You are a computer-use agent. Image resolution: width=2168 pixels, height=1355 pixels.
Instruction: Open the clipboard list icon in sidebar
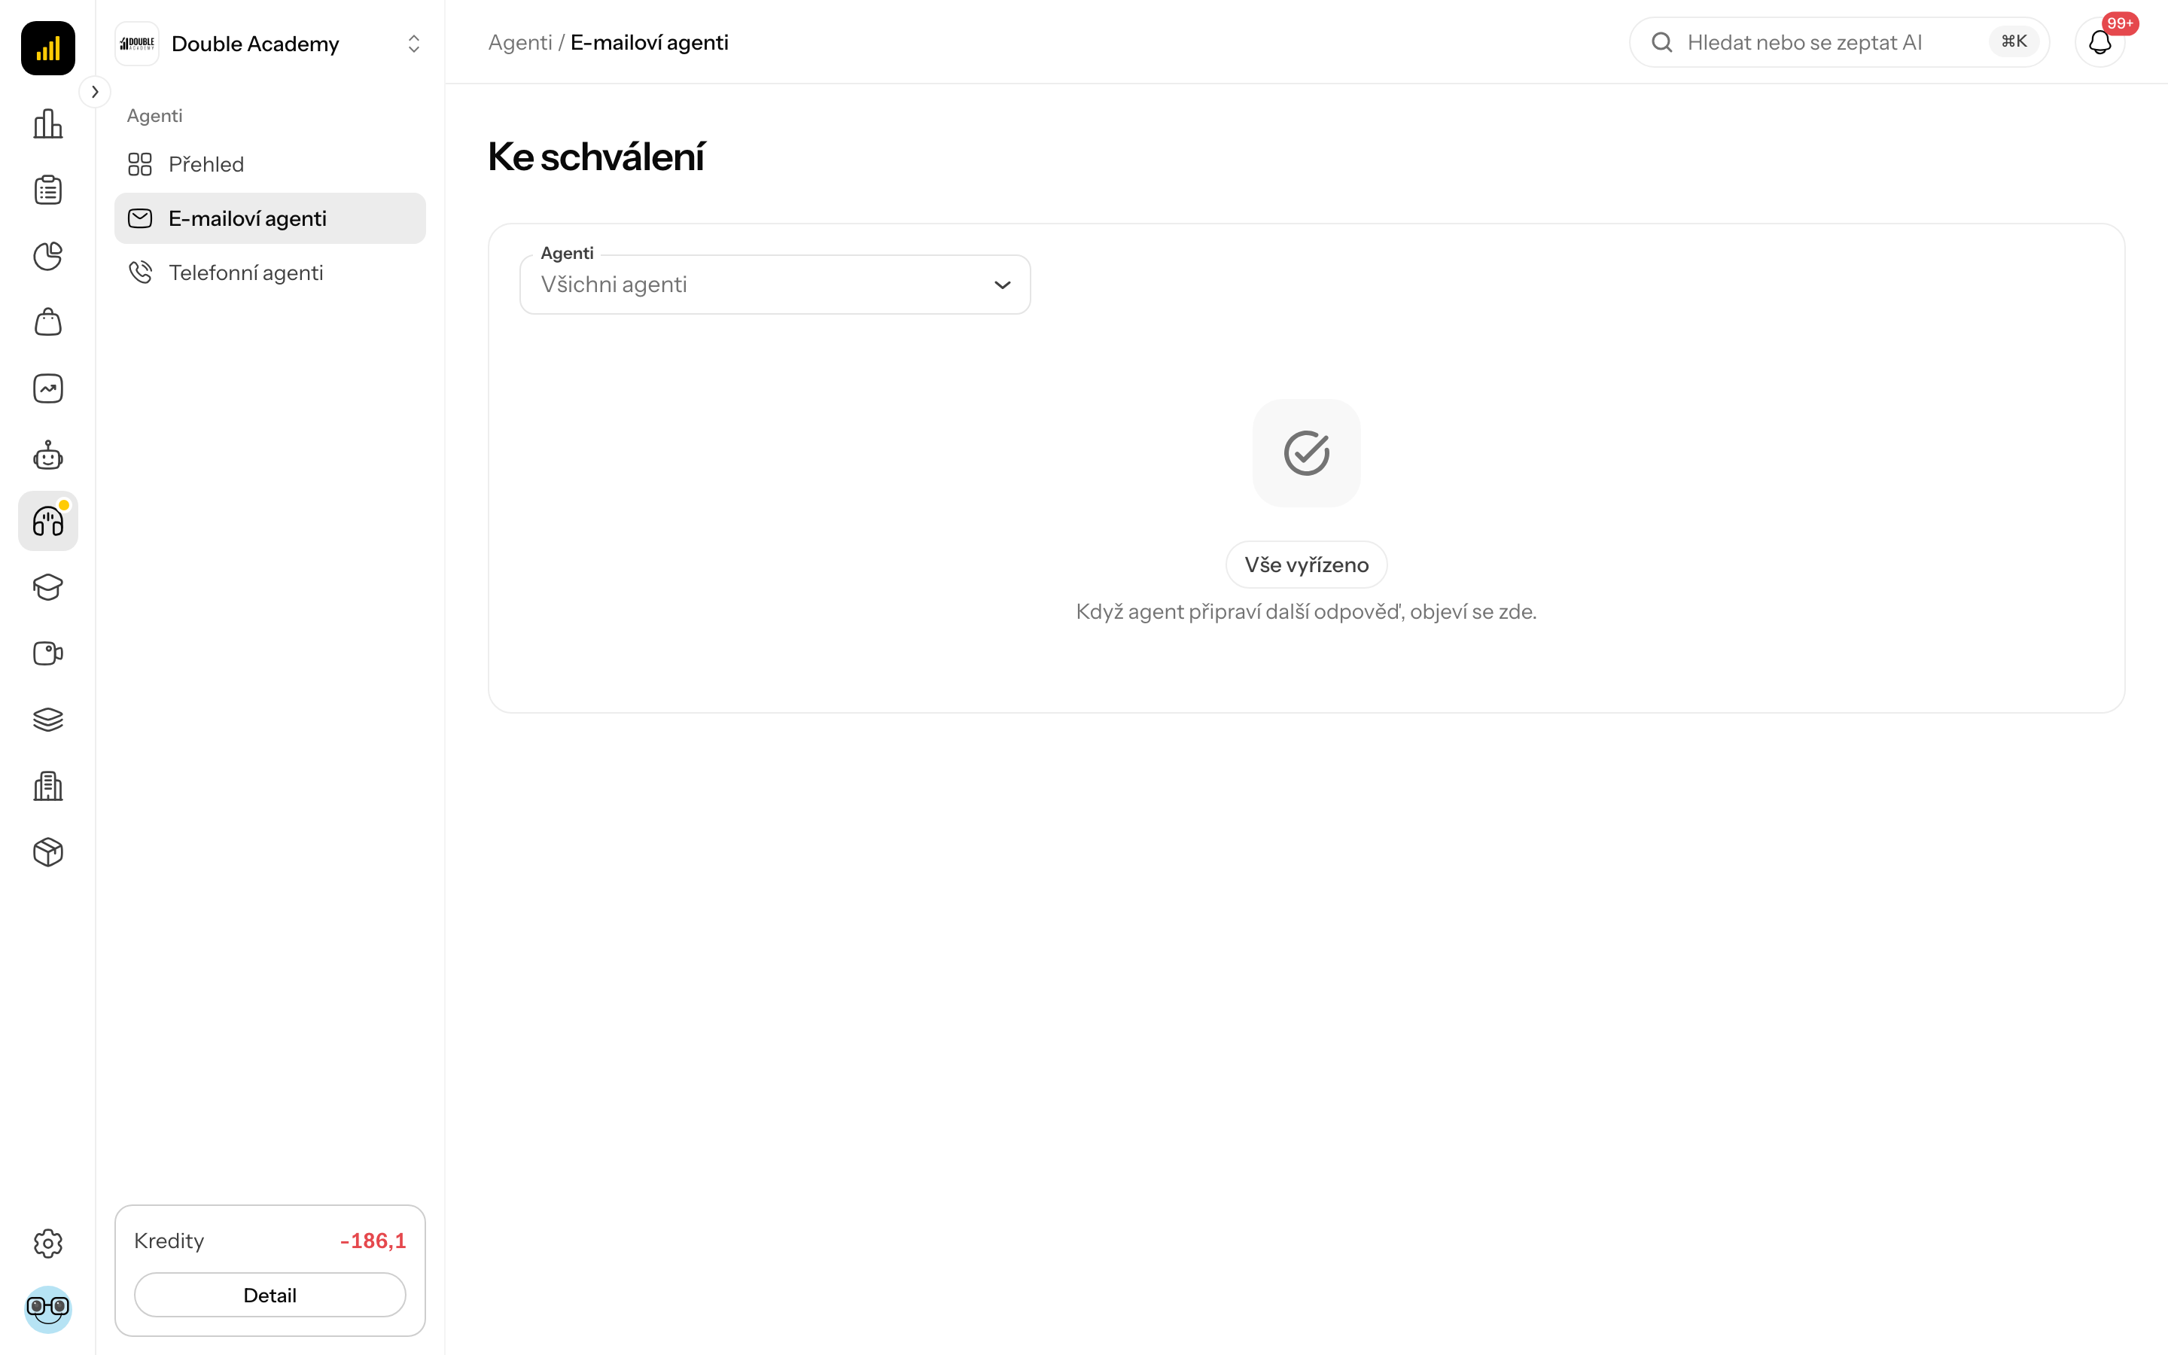(47, 190)
